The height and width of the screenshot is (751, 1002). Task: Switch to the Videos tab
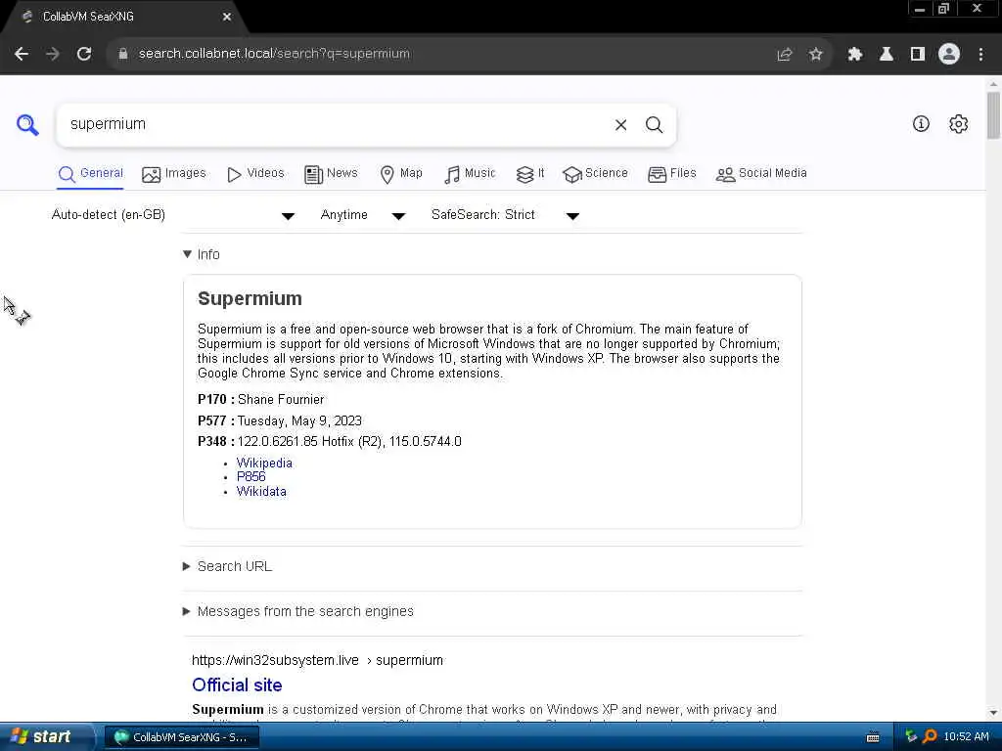coord(255,174)
